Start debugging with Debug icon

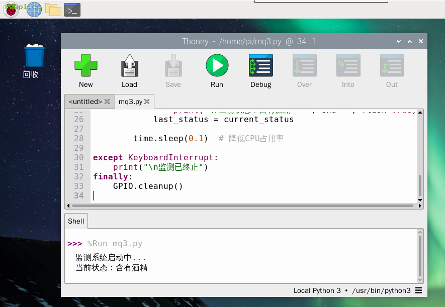(x=260, y=66)
